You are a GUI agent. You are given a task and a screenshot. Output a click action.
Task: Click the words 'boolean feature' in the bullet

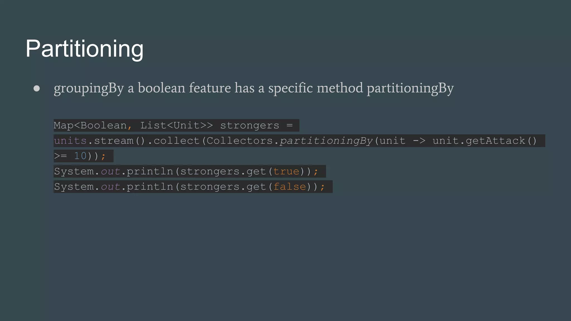point(184,88)
